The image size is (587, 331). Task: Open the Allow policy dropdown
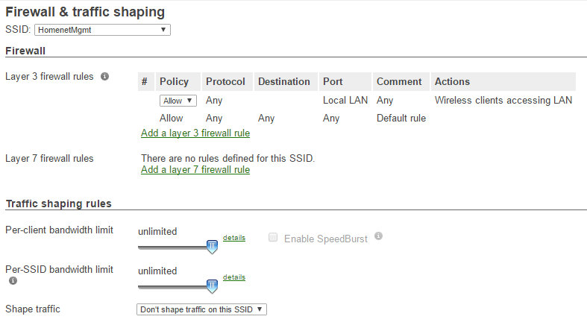click(178, 101)
